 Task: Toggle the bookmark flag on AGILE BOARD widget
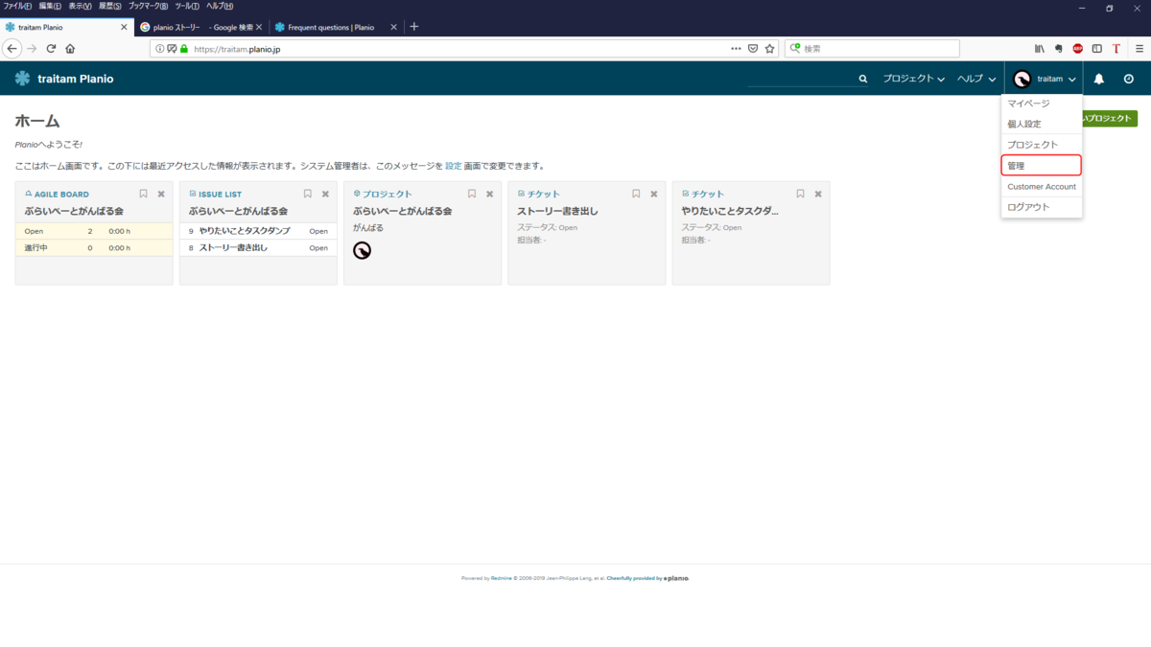tap(143, 193)
